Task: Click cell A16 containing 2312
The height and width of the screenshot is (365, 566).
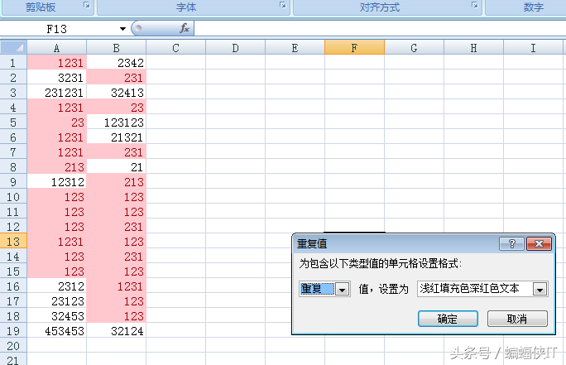Action: [x=56, y=286]
